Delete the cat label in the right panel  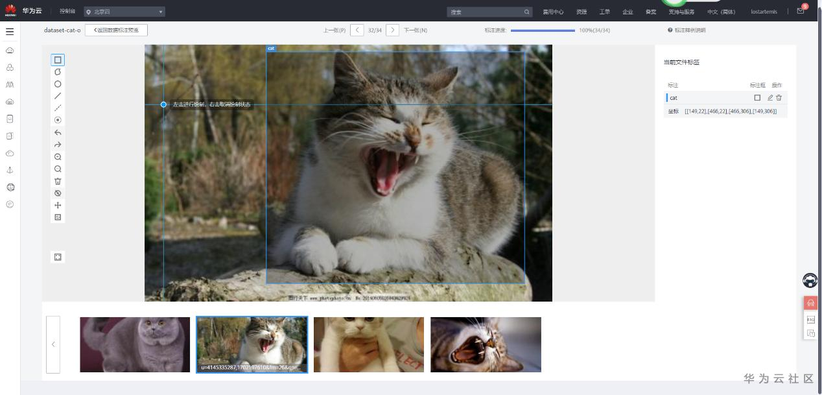pos(779,98)
